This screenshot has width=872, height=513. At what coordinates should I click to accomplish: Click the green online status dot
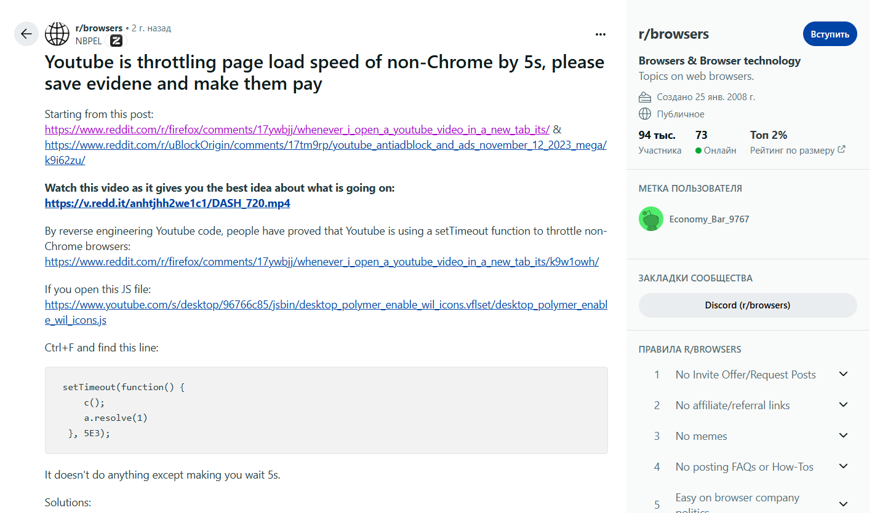[x=698, y=151]
